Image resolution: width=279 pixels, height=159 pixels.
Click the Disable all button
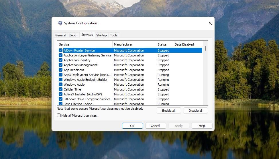(x=196, y=111)
